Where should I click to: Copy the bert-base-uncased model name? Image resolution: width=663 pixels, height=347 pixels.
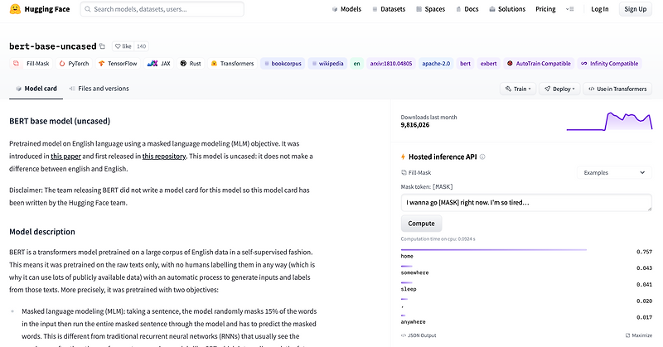click(103, 46)
